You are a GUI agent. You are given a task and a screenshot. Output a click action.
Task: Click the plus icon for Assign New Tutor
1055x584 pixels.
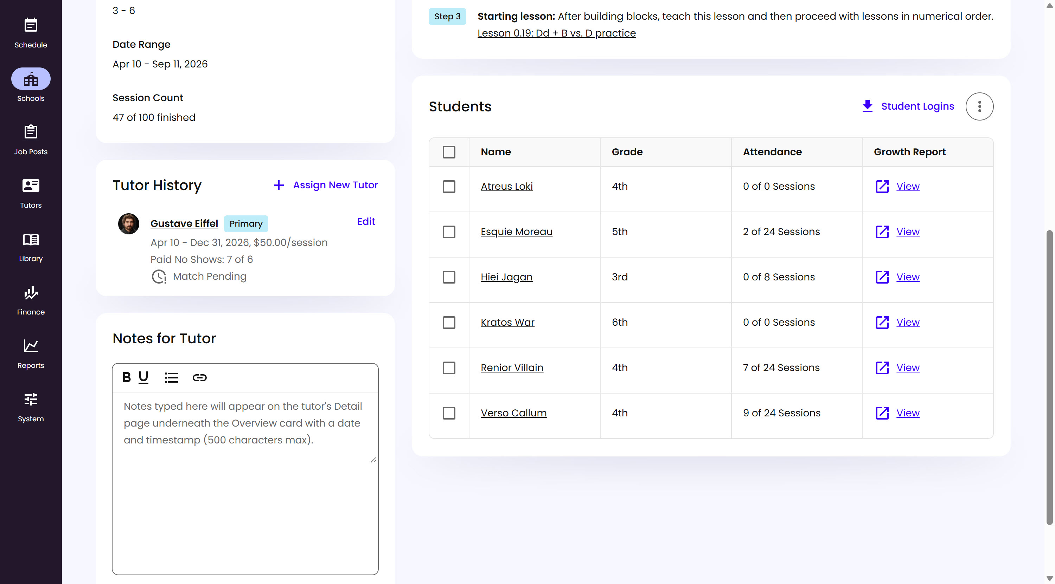point(279,185)
